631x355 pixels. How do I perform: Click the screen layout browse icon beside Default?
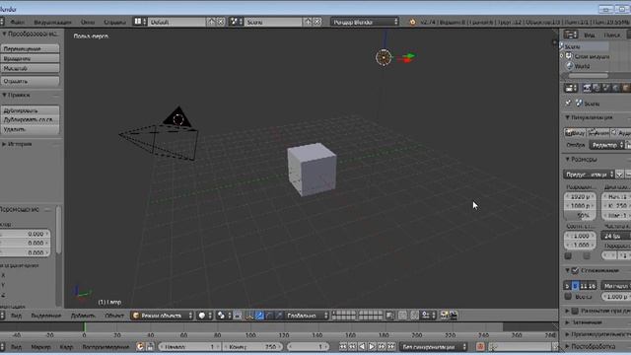140,22
